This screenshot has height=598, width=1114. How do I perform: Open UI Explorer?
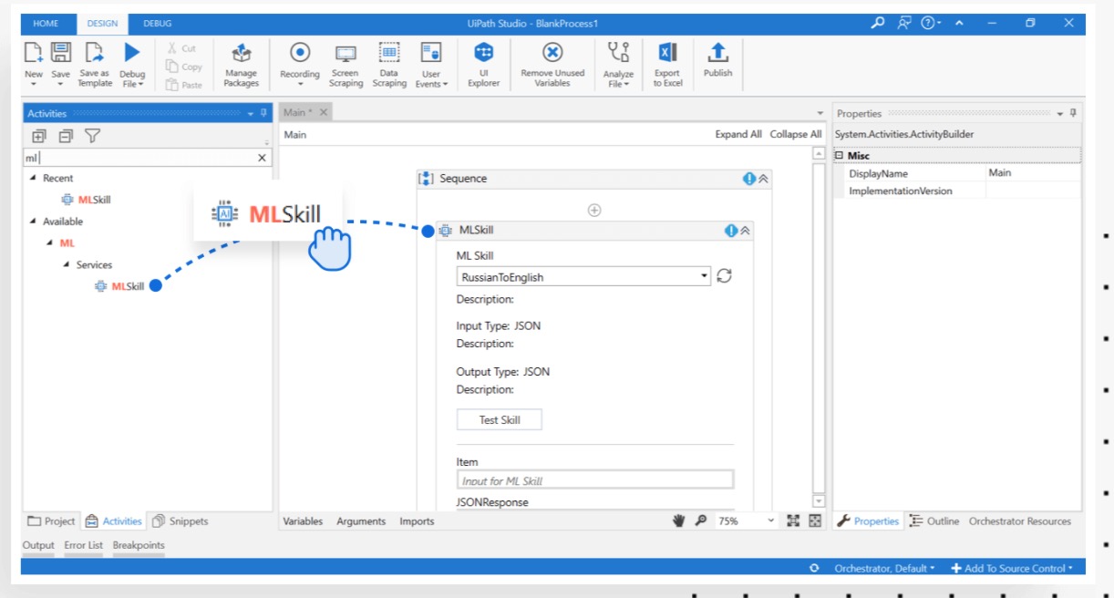tap(484, 65)
